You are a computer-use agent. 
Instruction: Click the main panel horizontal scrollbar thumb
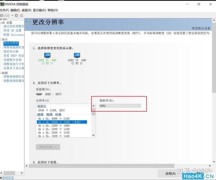(101, 166)
